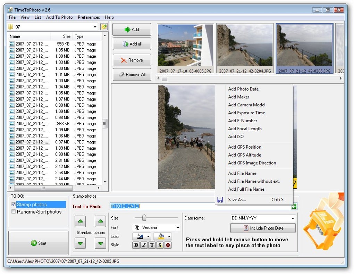Click the Text To Photo input field

click(x=200, y=206)
